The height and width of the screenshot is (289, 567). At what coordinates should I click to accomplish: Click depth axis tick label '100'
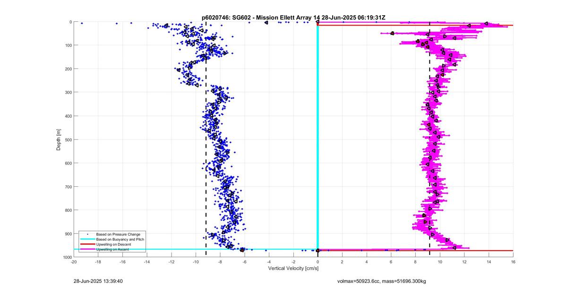pos(68,45)
